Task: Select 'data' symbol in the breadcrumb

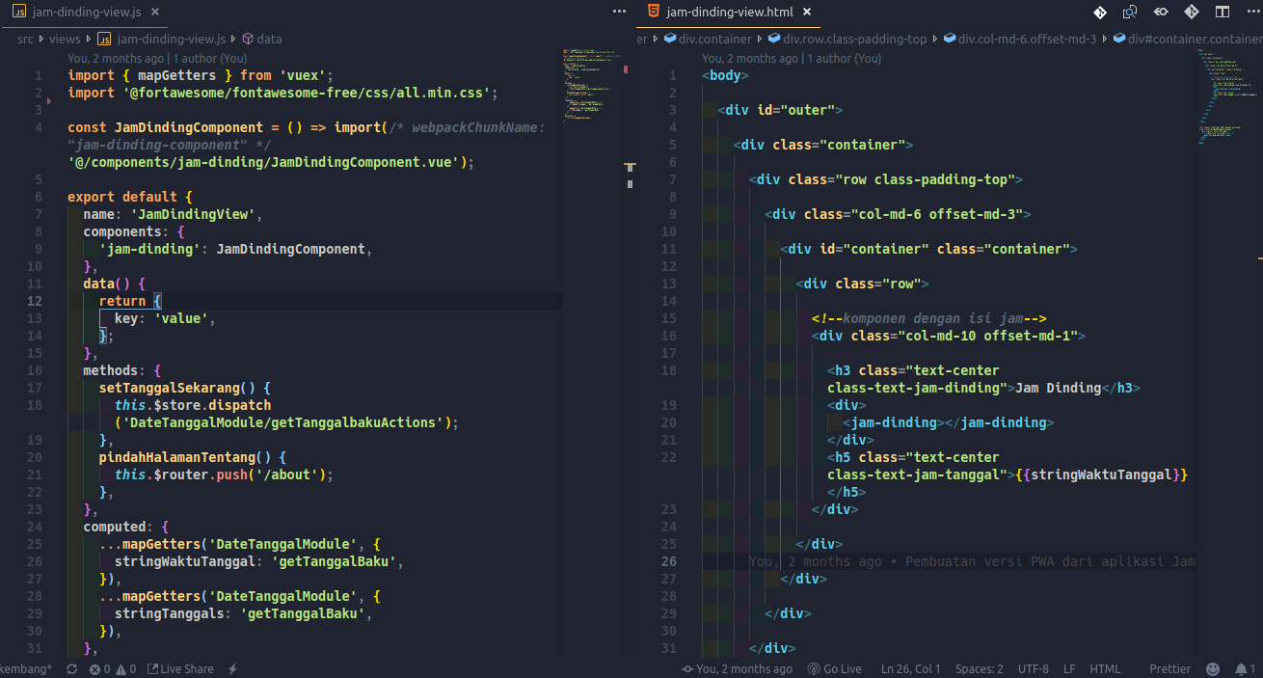Action: [269, 39]
